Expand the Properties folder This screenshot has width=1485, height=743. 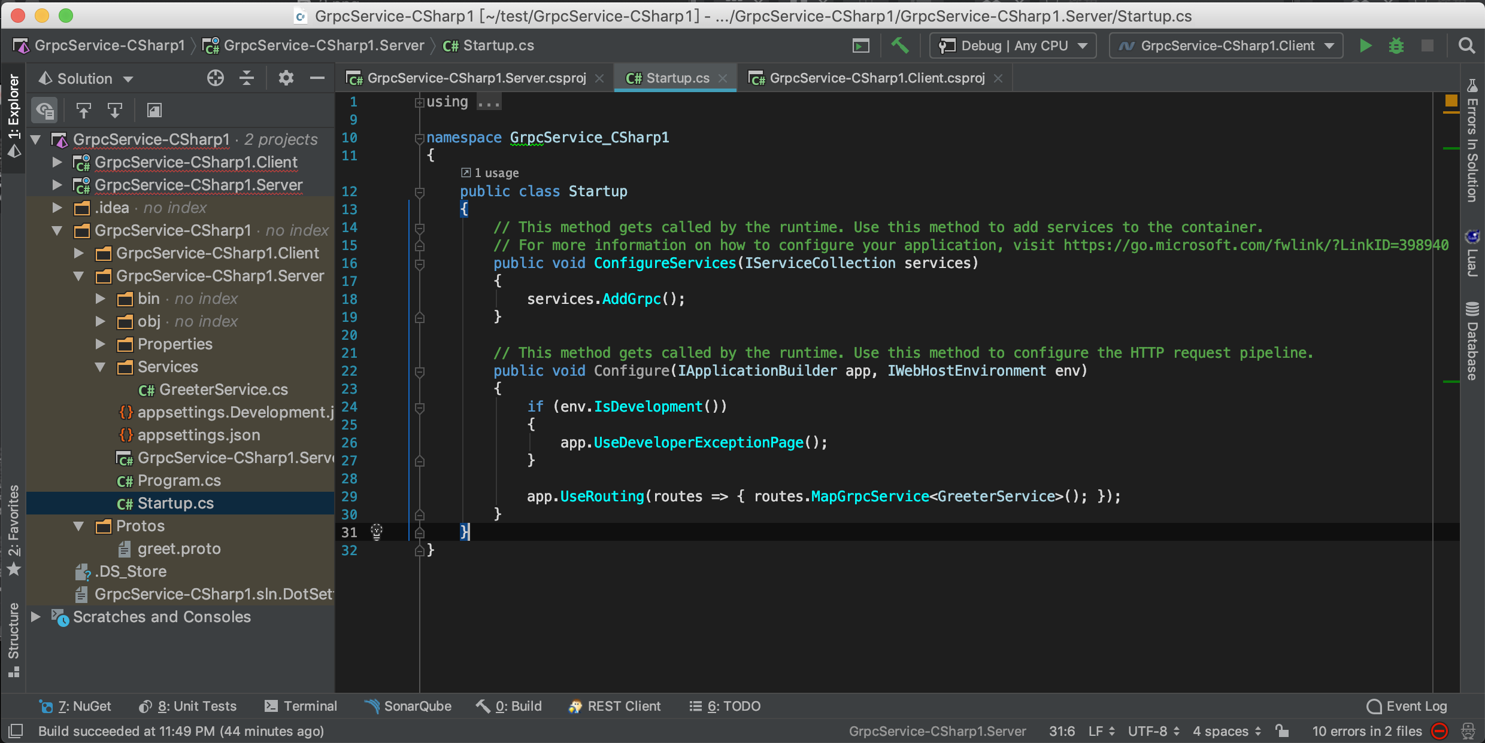(101, 344)
